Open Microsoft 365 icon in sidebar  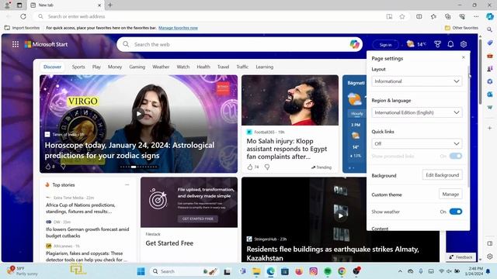[490, 81]
